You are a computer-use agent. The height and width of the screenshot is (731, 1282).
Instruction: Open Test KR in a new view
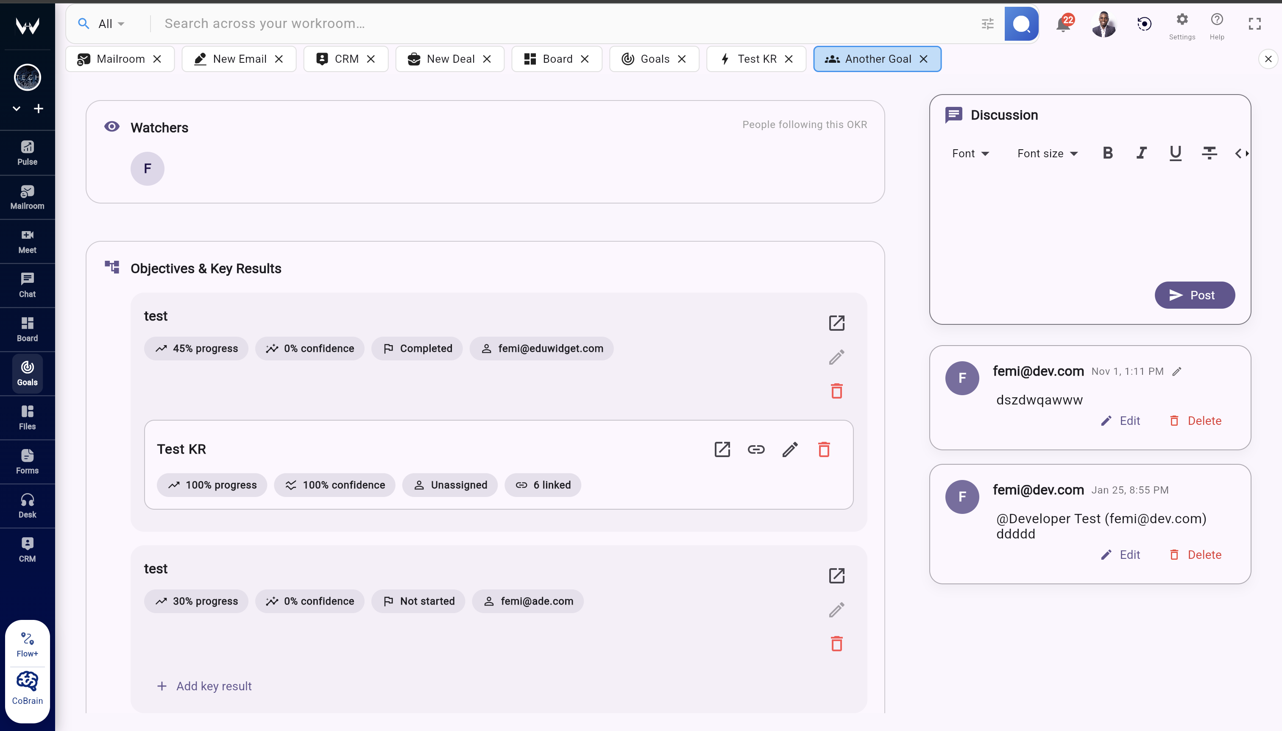[x=722, y=449]
